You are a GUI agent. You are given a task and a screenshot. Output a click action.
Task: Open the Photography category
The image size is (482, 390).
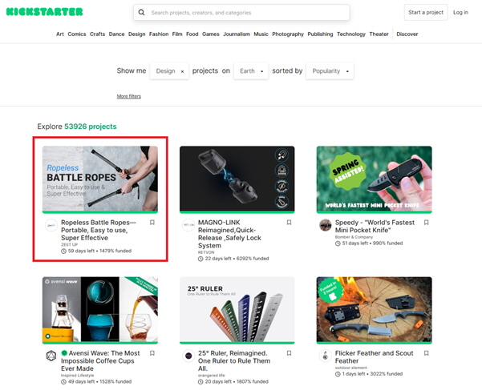[x=288, y=34]
